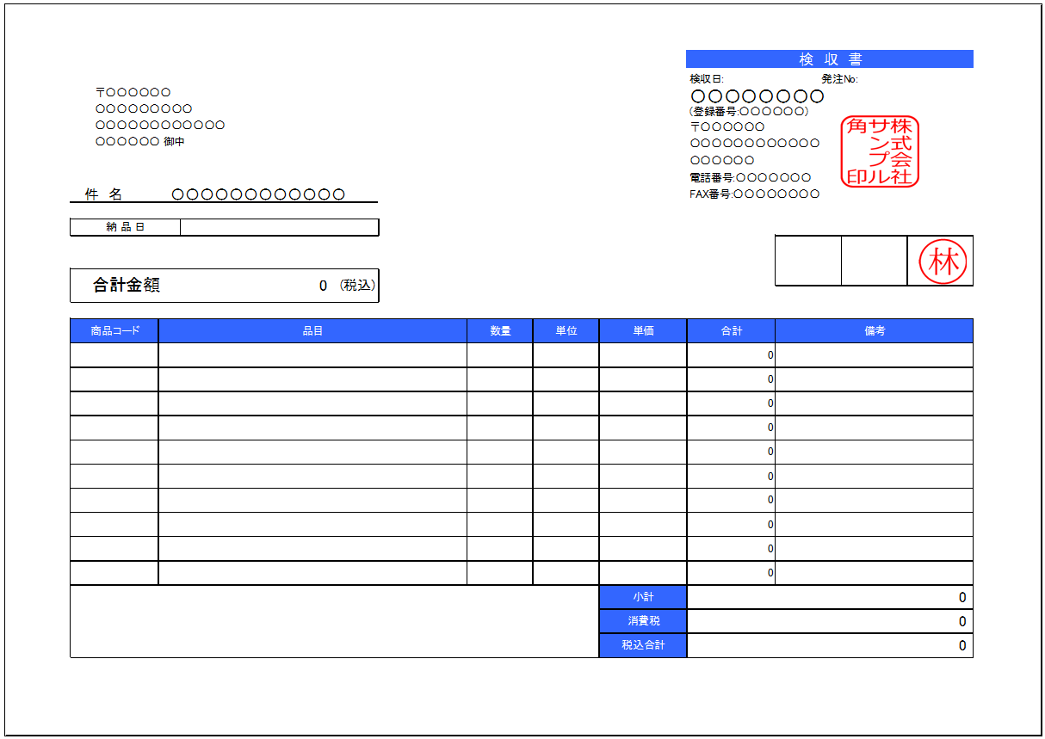
Task: Click the 件名 subject field
Action: point(258,194)
